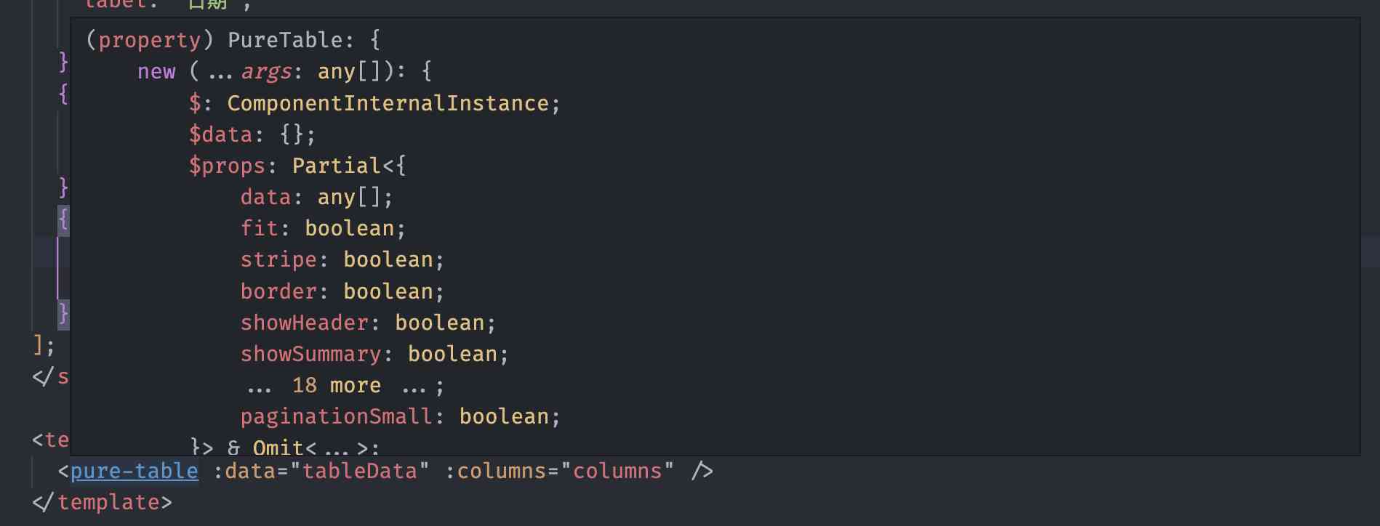Screen dimensions: 1380x526
Task: Click the showSummary property in tooltip
Action: click(310, 355)
